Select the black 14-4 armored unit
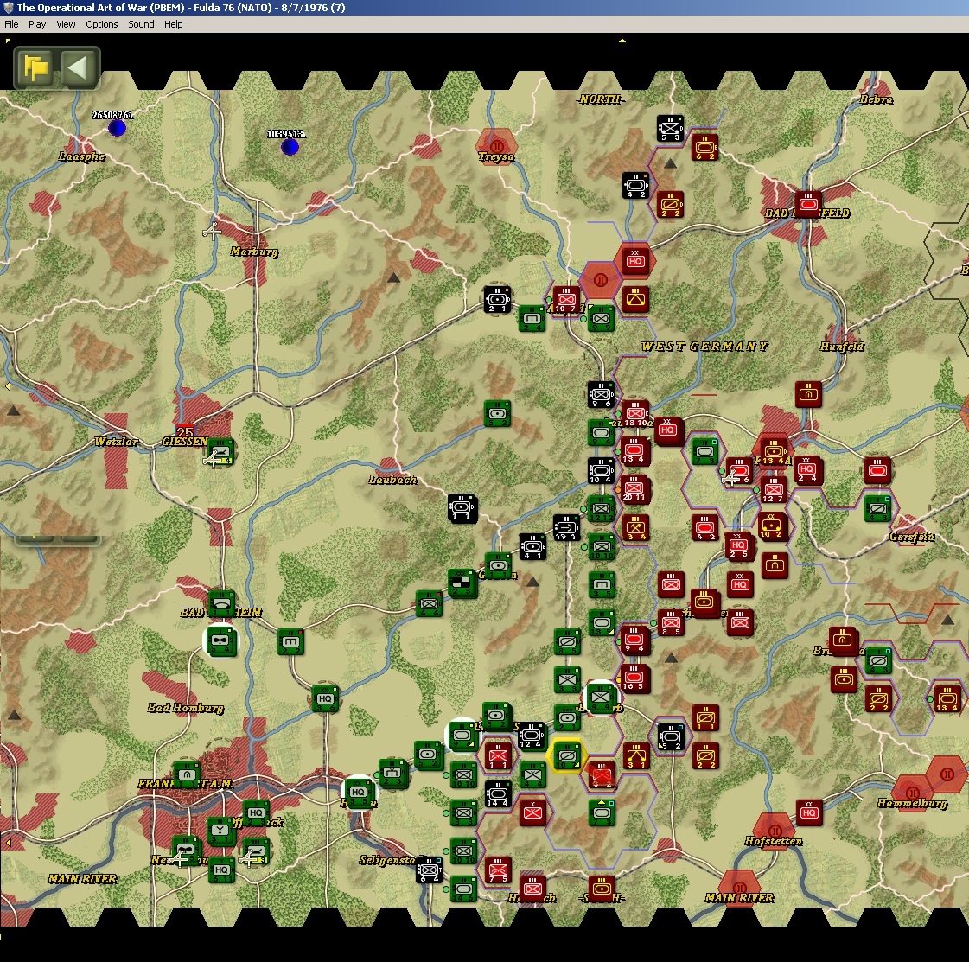 498,794
